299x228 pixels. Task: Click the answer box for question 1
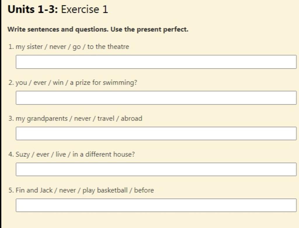[156, 62]
